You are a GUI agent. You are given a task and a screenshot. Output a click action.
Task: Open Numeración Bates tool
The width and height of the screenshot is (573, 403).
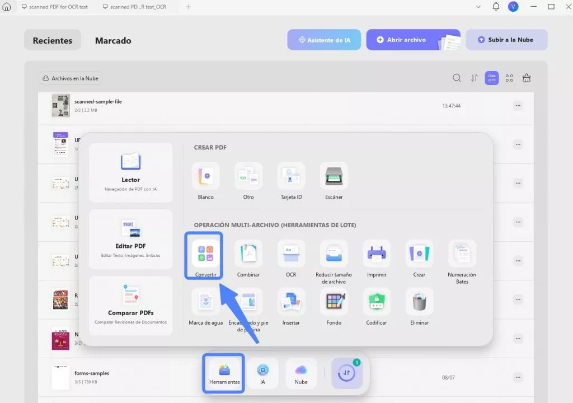(x=462, y=261)
